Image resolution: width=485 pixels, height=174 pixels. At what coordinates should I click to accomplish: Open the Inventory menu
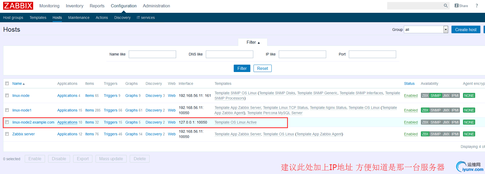pyautogui.click(x=75, y=6)
